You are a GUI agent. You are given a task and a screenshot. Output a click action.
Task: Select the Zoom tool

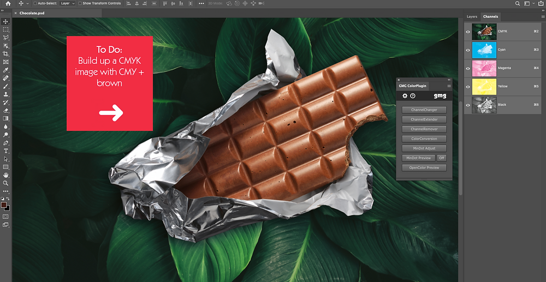click(6, 183)
